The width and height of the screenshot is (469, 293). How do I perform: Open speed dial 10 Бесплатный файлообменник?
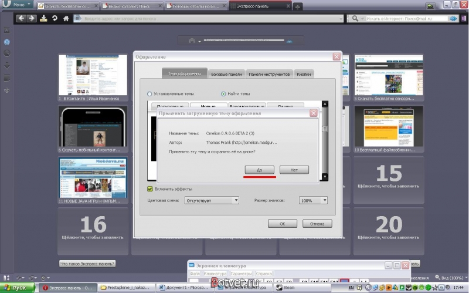click(389, 129)
